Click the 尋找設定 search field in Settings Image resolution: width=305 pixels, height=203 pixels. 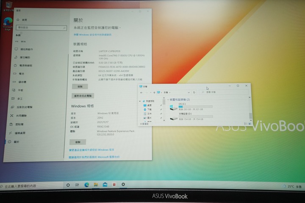pyautogui.click(x=41, y=28)
